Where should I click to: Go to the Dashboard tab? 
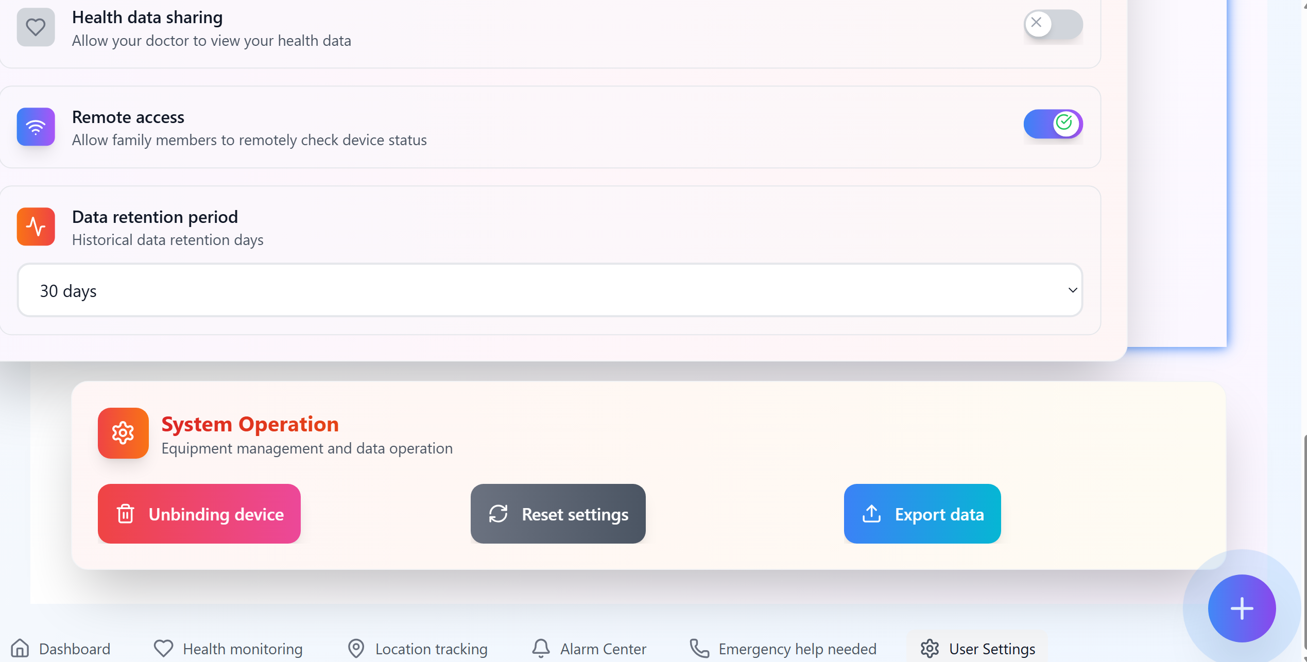tap(61, 649)
